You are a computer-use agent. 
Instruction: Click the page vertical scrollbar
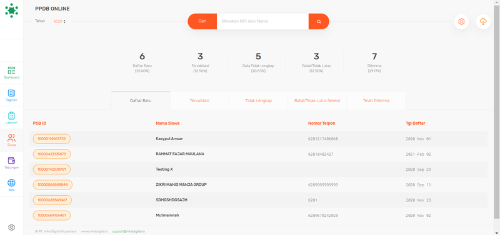(x=497, y=112)
